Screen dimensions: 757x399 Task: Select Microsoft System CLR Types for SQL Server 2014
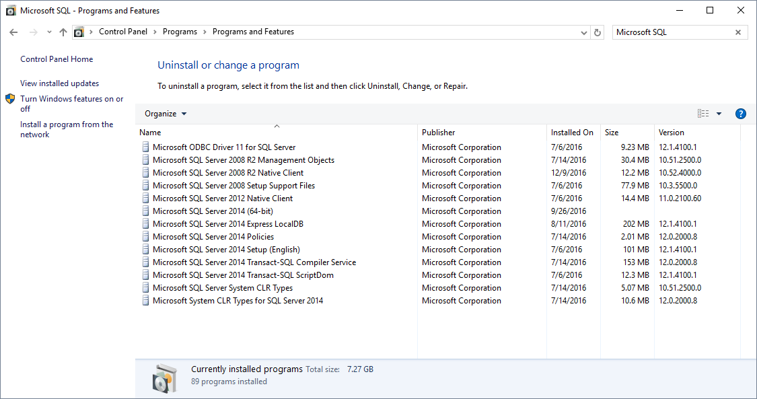[x=238, y=301]
